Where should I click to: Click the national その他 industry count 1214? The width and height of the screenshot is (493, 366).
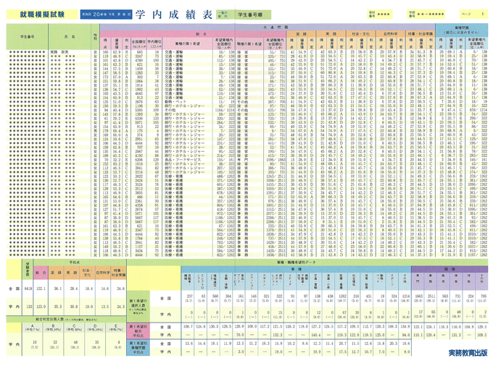point(406,296)
